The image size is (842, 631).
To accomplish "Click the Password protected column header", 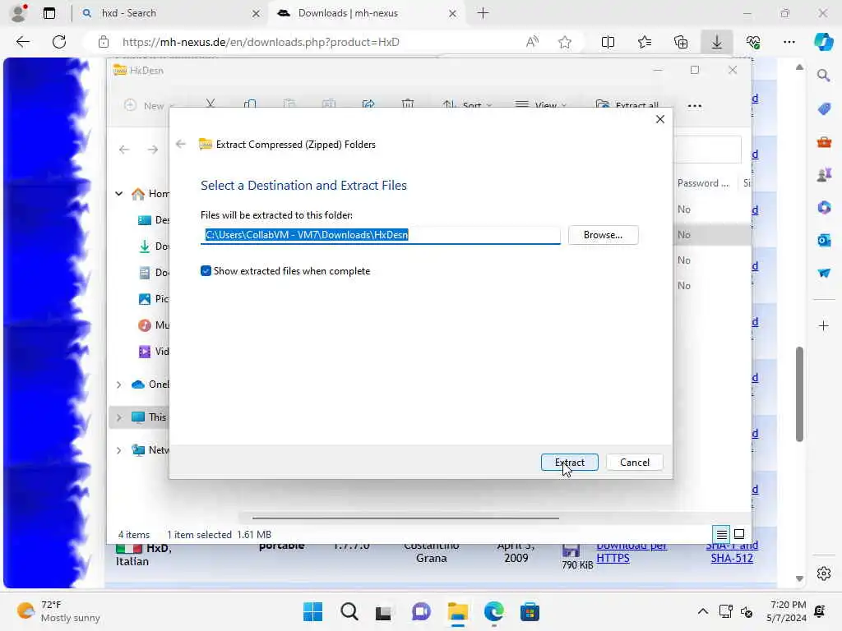I will 704,183.
